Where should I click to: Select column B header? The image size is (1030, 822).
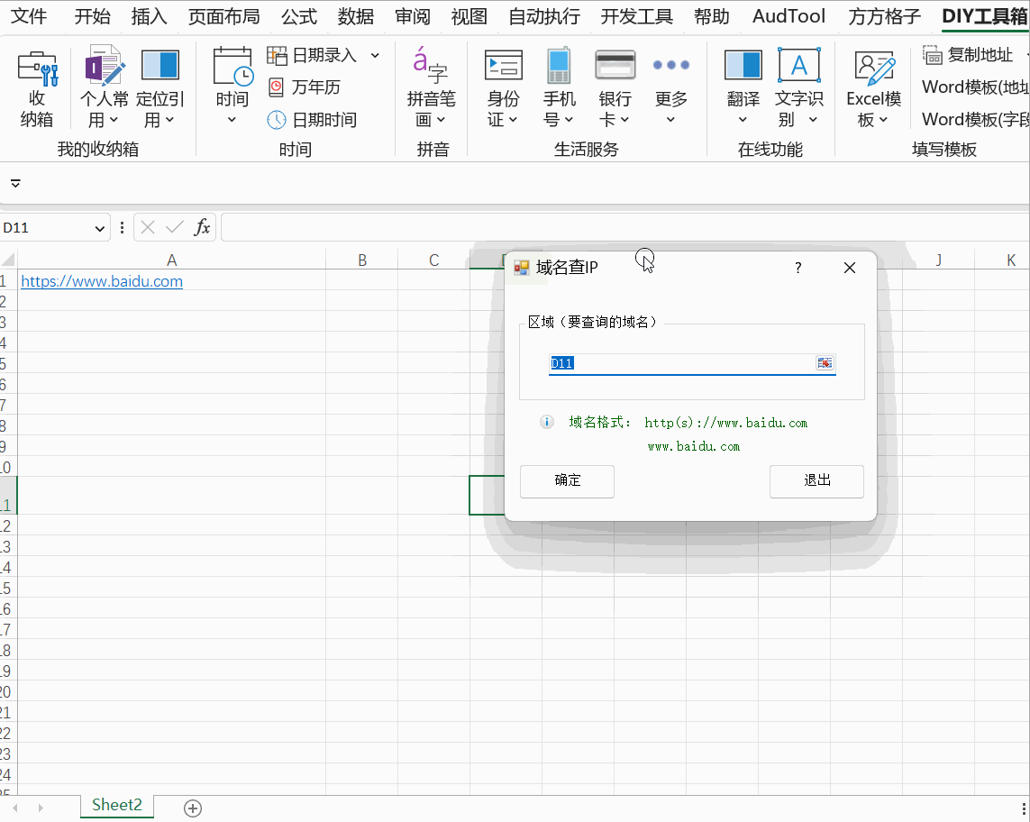coord(362,260)
